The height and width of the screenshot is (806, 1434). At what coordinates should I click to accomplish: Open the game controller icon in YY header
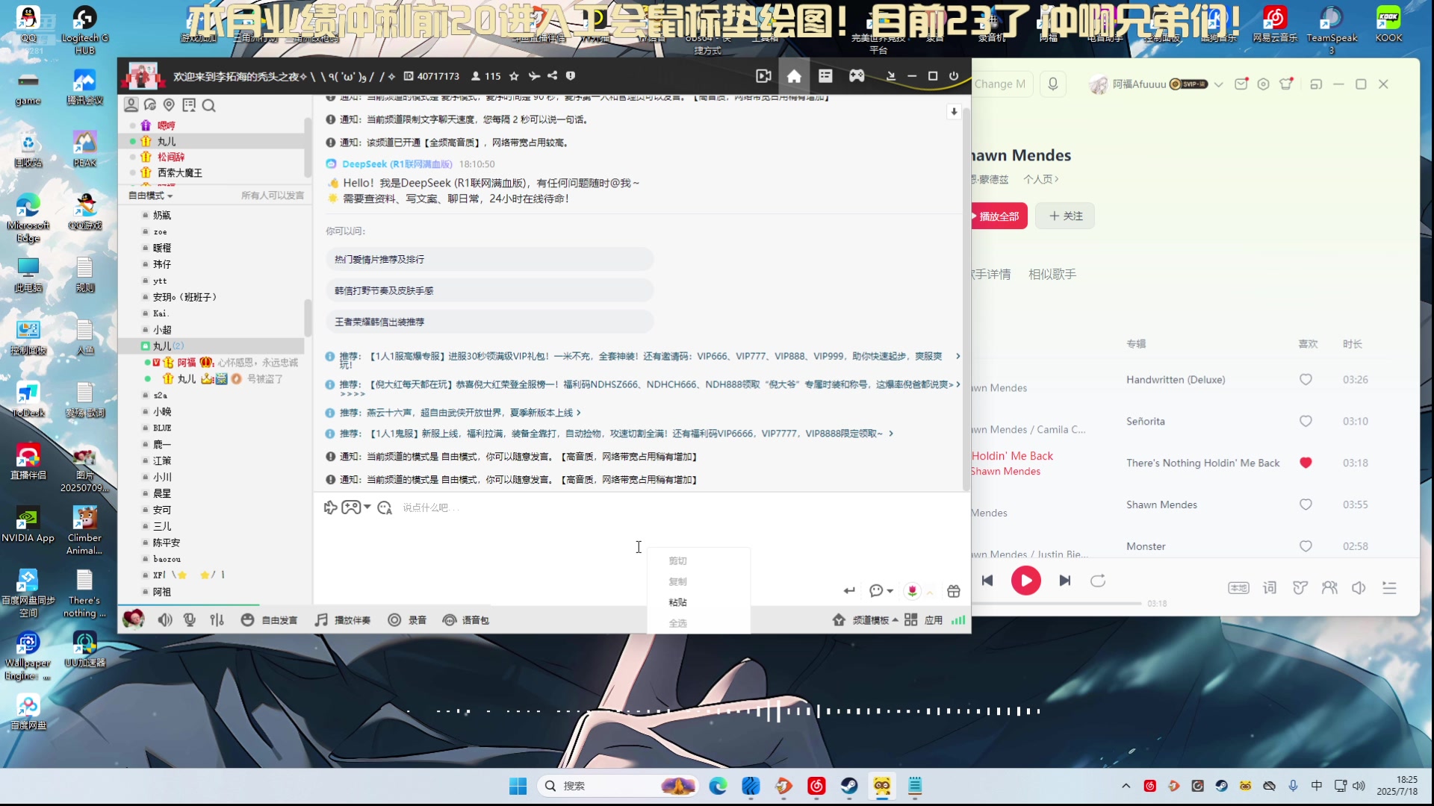point(857,76)
